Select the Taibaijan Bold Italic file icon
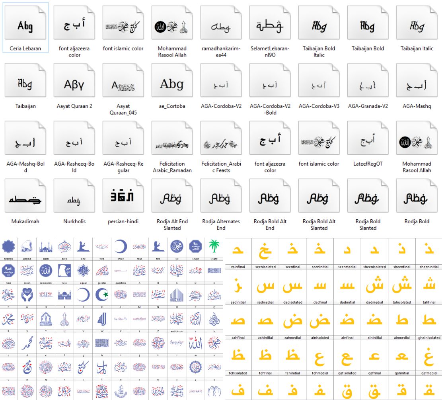 click(x=319, y=23)
